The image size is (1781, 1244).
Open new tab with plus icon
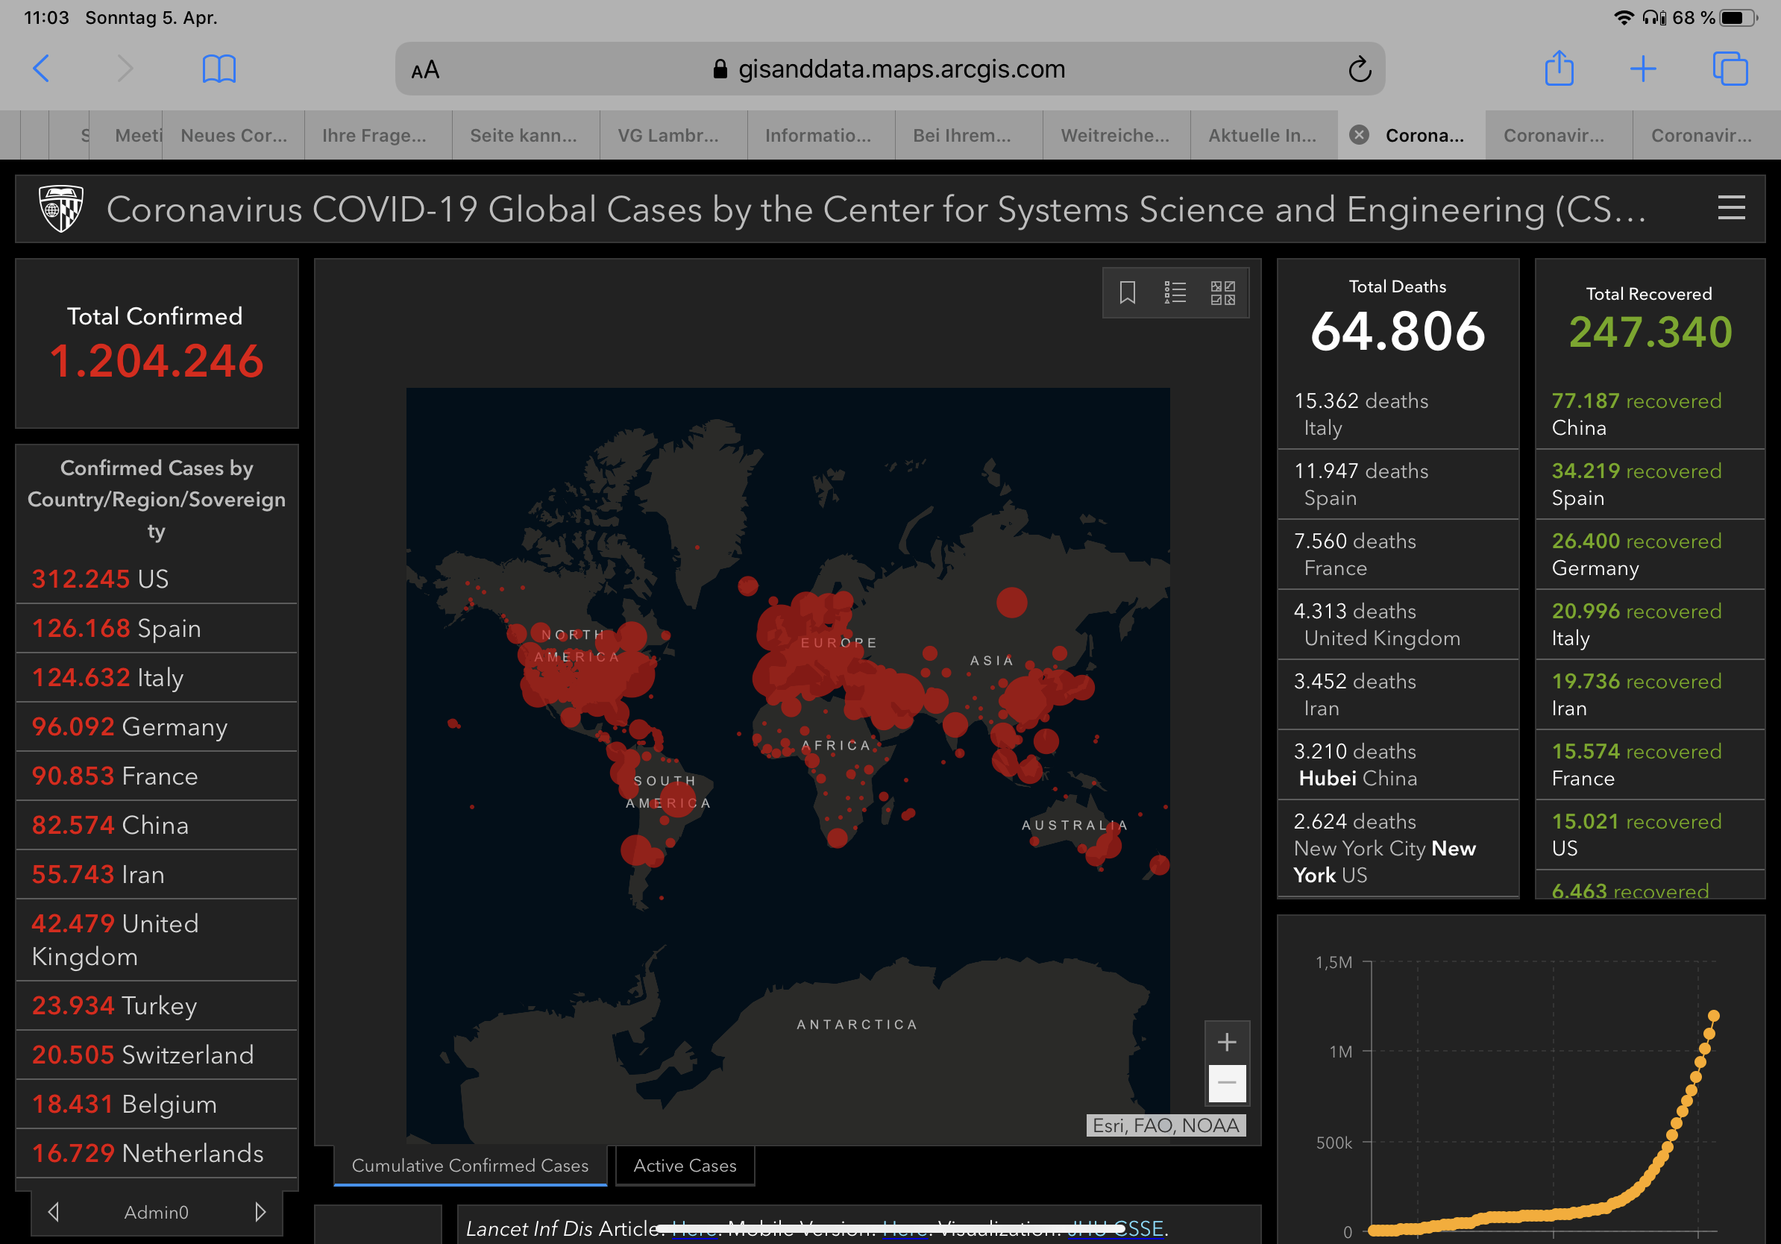click(1643, 69)
